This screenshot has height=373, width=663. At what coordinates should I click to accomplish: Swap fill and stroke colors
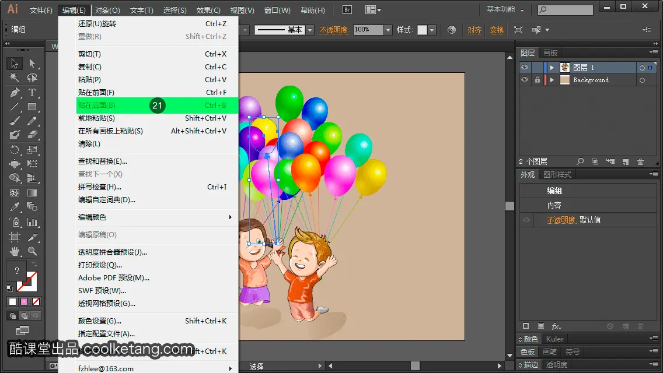[x=34, y=265]
